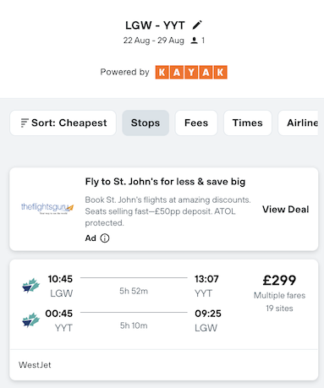This screenshot has width=324, height=388.
Task: Open the Stops filter
Action: [x=146, y=123]
